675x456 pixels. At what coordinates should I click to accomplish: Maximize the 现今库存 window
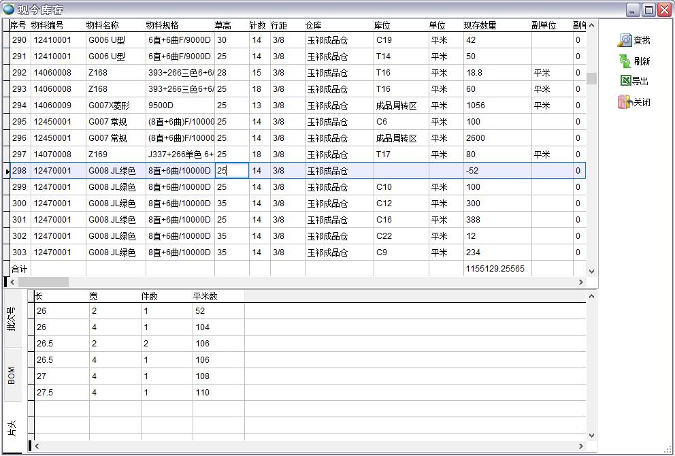click(648, 10)
